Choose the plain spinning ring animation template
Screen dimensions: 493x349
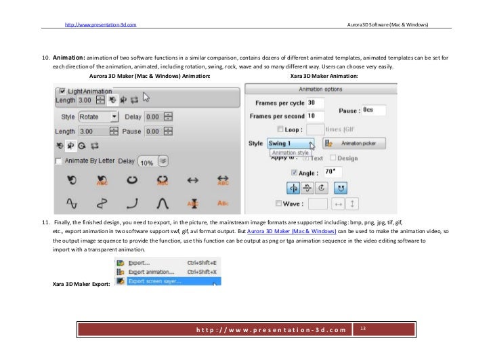point(132,180)
